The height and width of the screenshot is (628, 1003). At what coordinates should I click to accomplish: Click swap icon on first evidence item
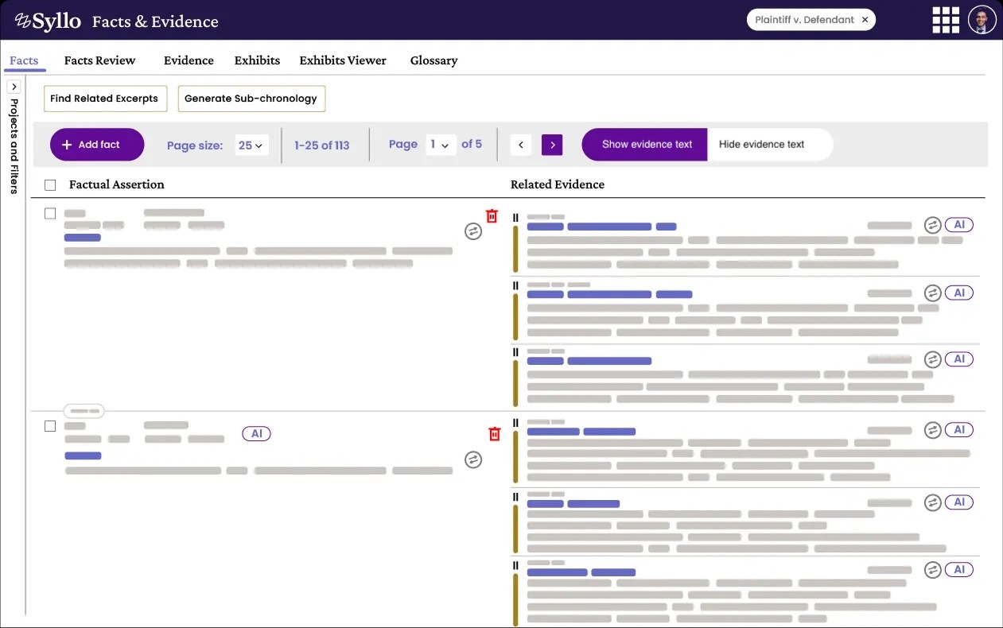coord(933,225)
